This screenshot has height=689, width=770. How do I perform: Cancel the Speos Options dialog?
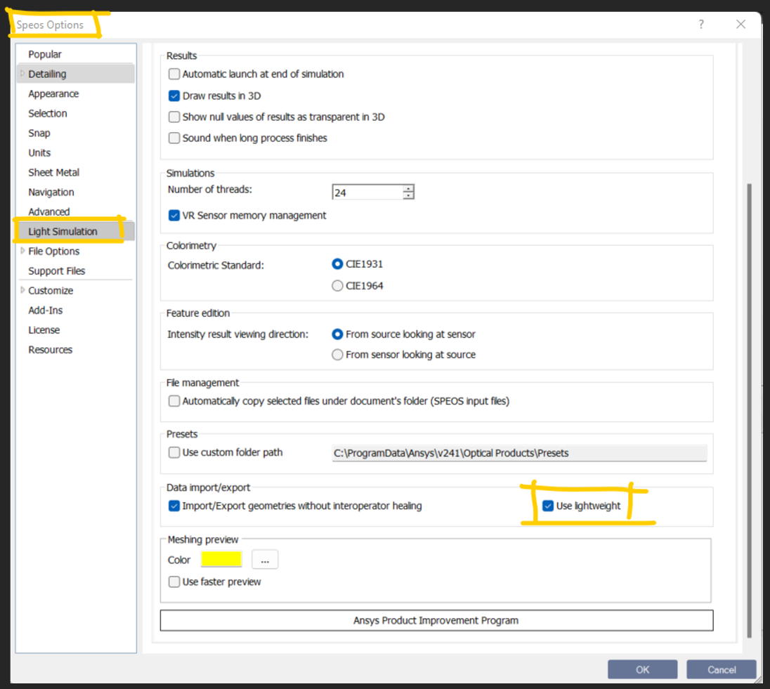coord(721,670)
